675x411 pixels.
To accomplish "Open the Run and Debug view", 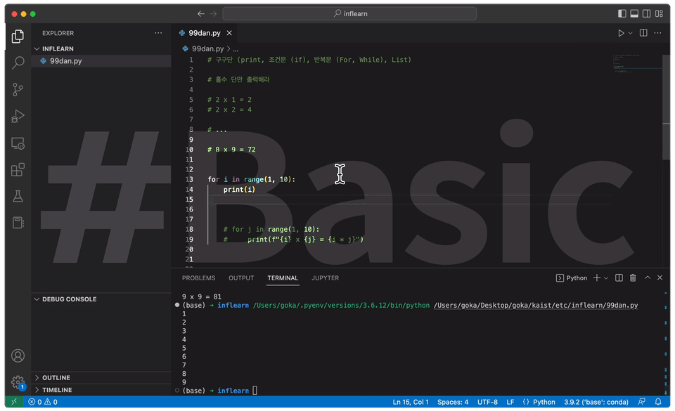I will pyautogui.click(x=18, y=116).
